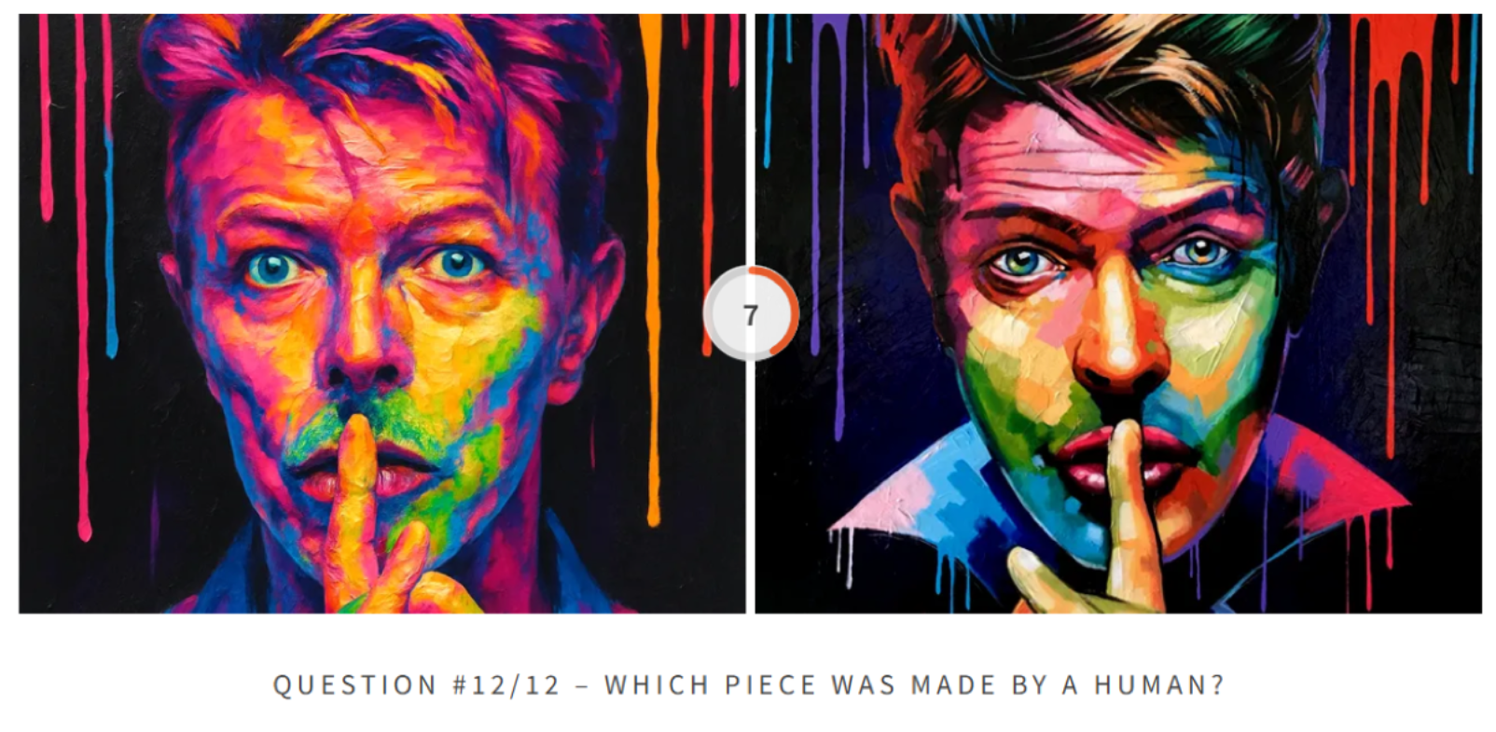Choose the left painting as human-made
The image size is (1496, 732).
point(381,313)
